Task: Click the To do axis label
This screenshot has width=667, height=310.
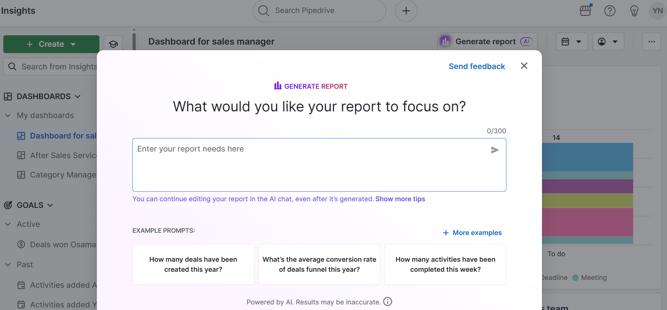Action: 556,254
